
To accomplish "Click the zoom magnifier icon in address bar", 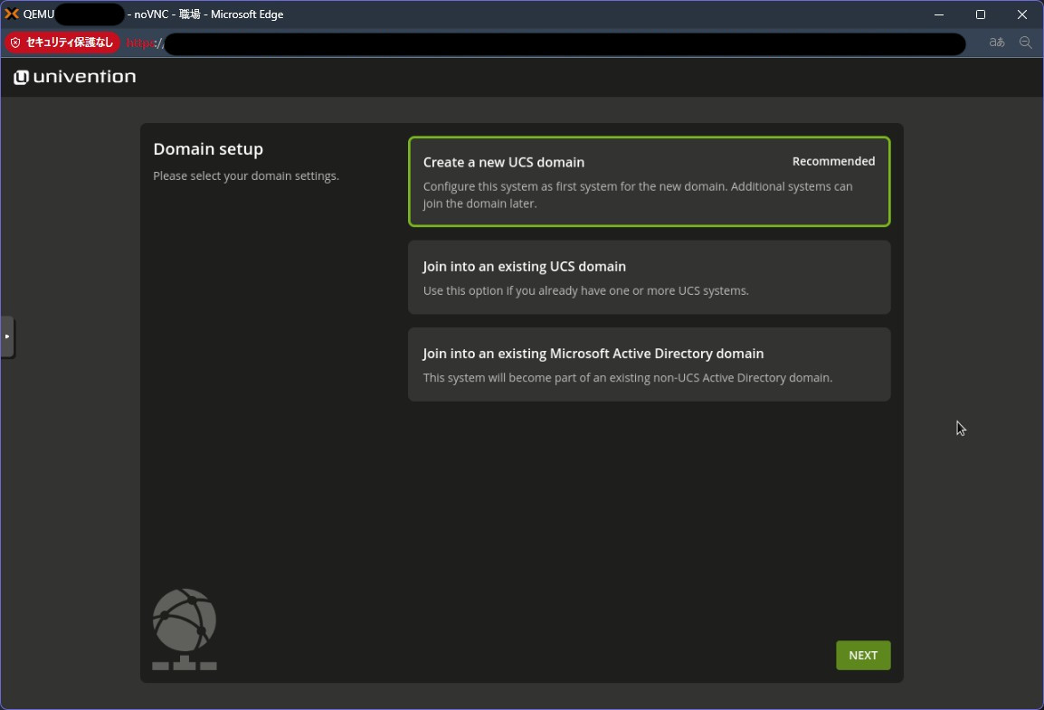I will [x=1025, y=43].
